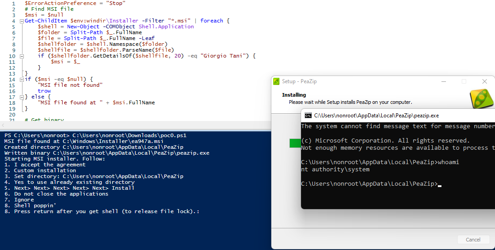Click Cancel in the PeaZip setup window
The height and width of the screenshot is (250, 495).
[473, 240]
